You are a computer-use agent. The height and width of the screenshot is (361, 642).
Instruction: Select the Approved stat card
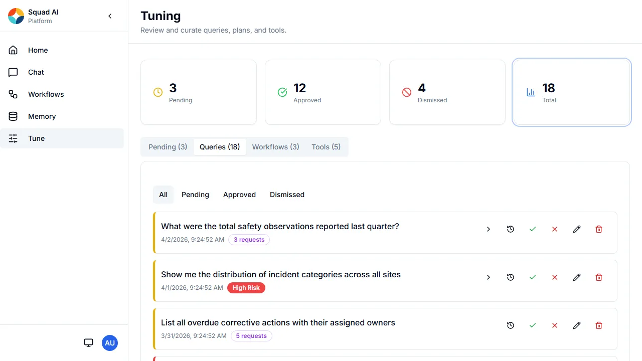click(x=323, y=92)
